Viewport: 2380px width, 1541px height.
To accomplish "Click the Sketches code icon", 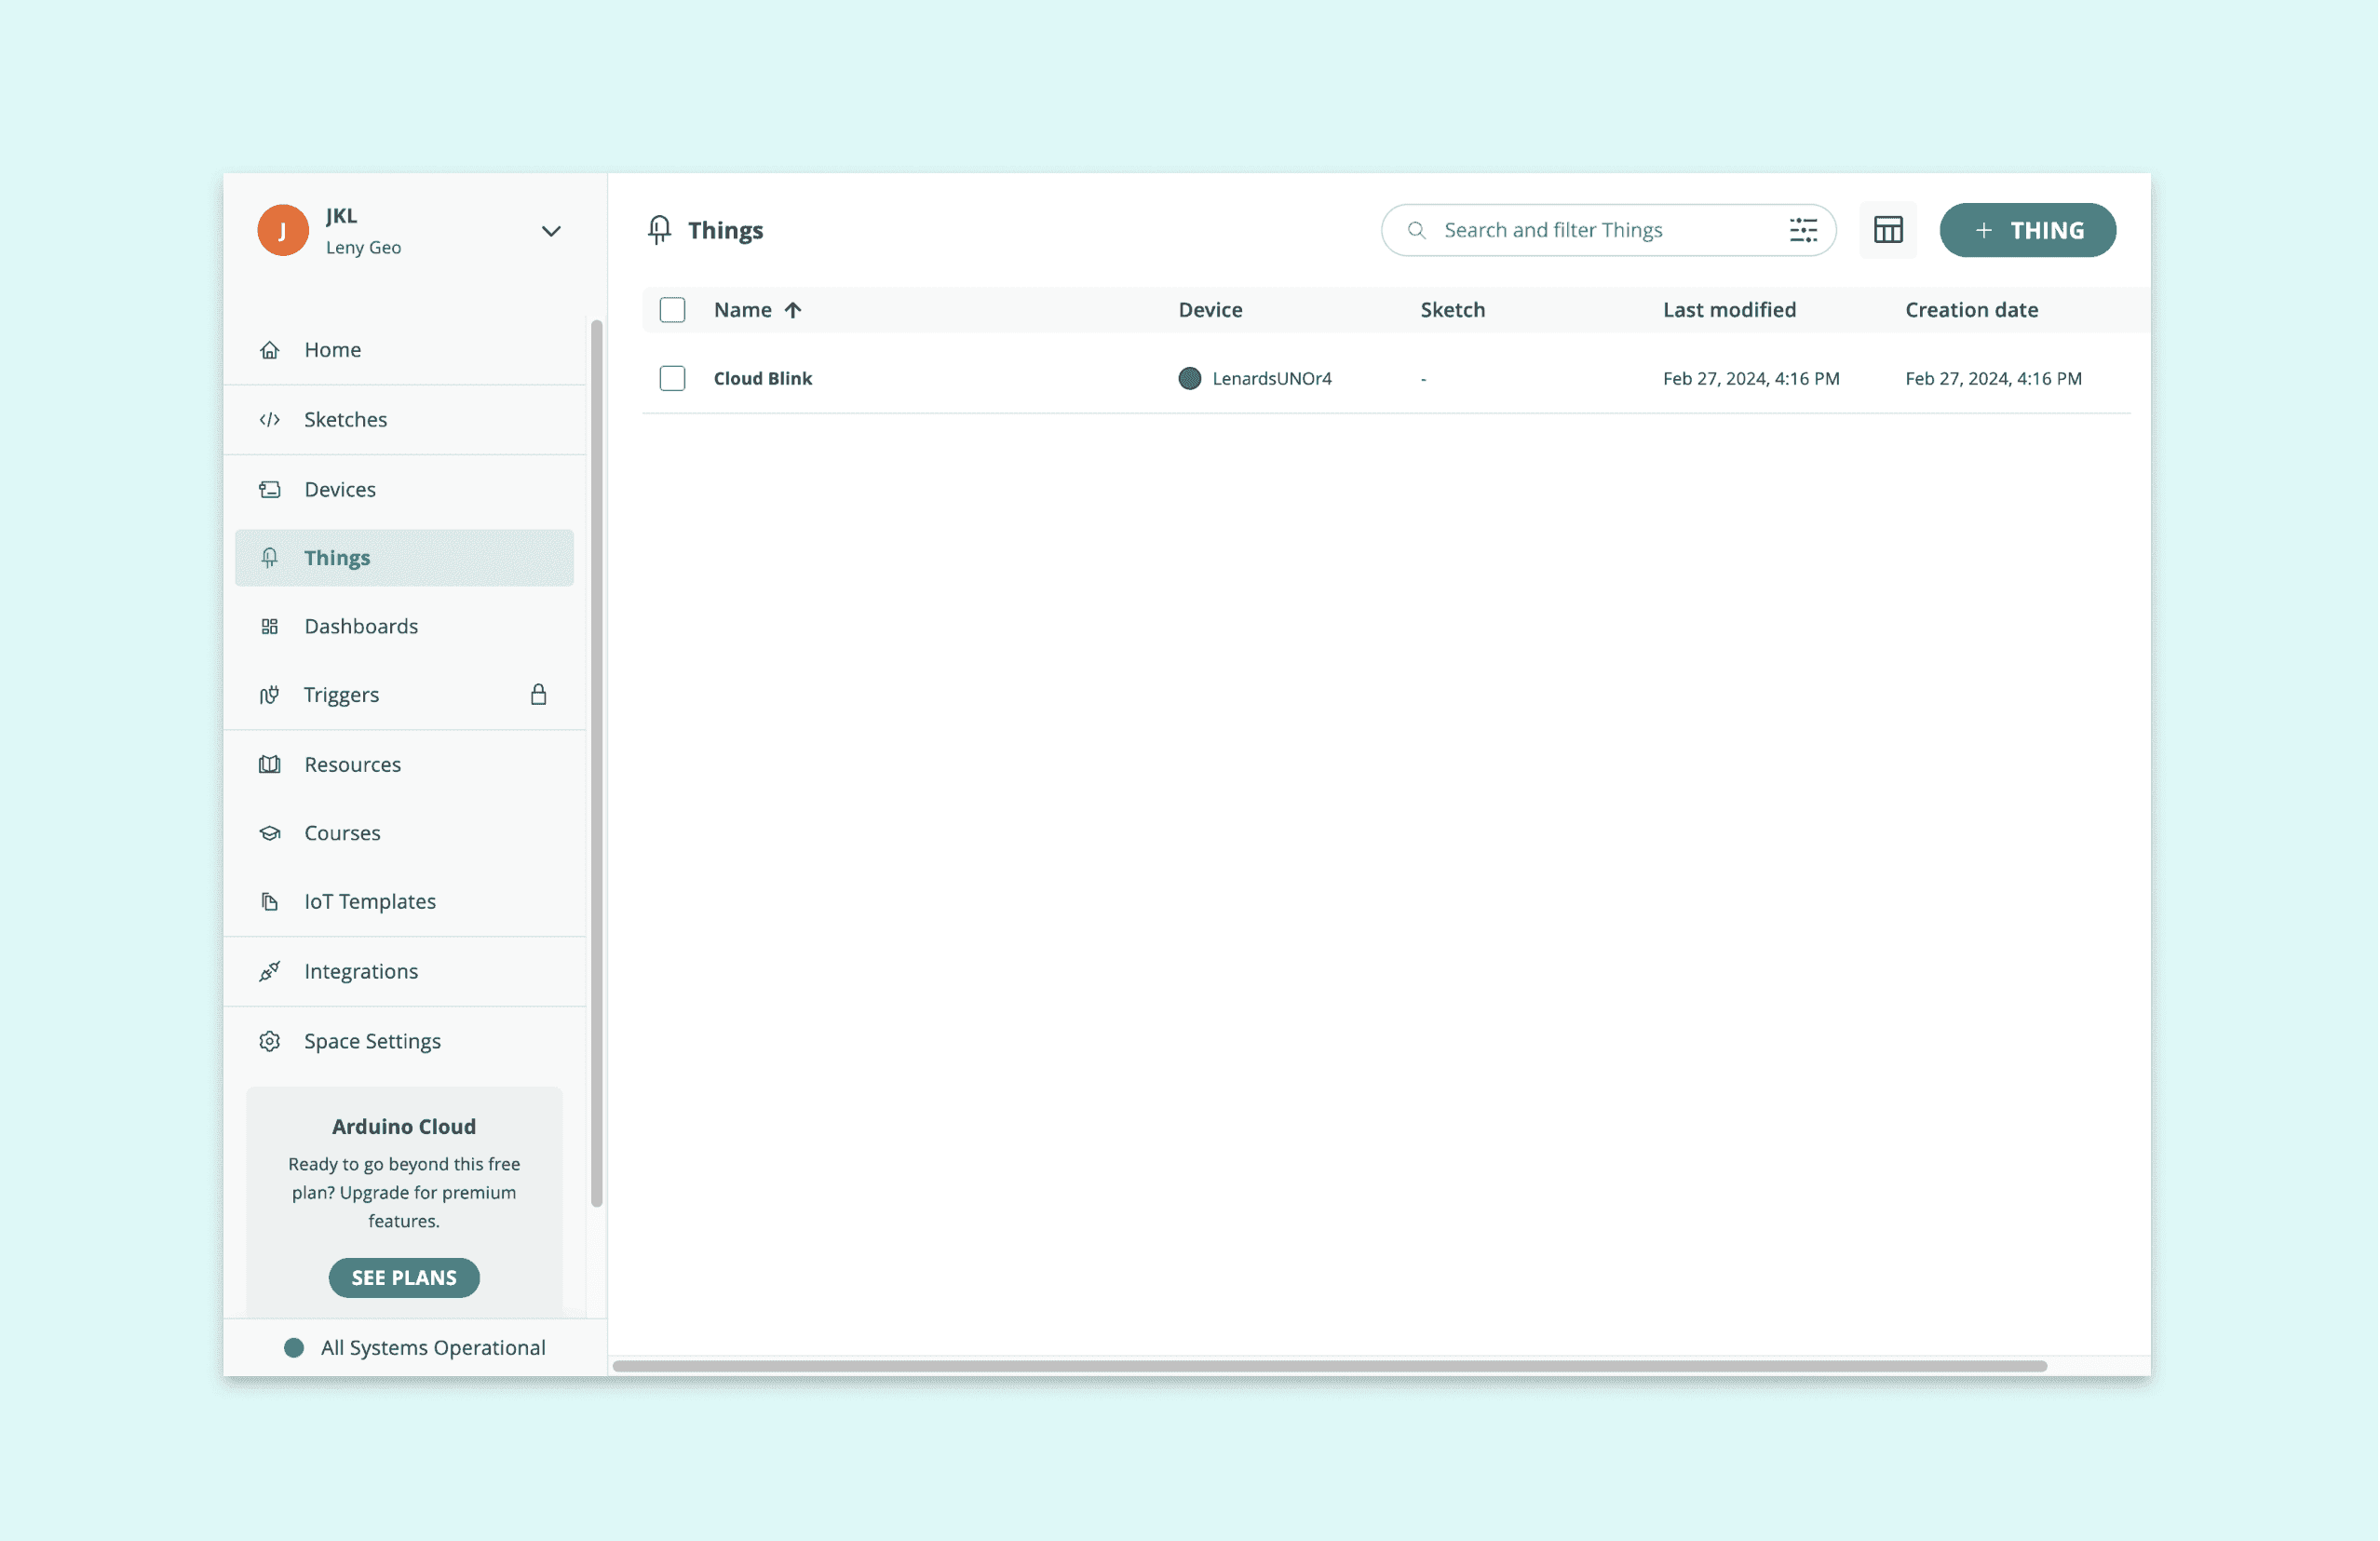I will (x=270, y=420).
